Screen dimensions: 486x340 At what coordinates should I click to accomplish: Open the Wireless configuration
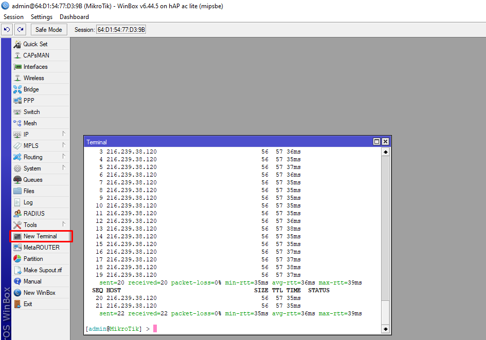33,78
